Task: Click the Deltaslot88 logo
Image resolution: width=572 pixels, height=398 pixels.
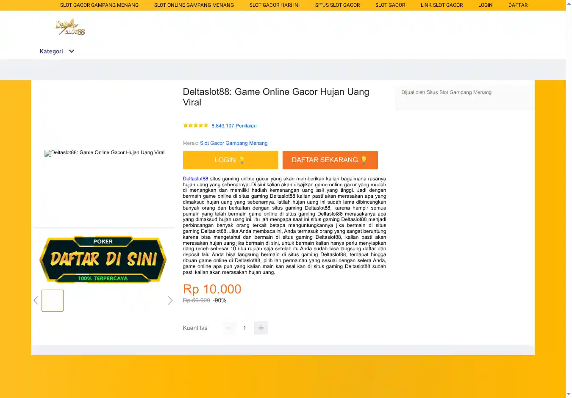Action: (x=70, y=27)
